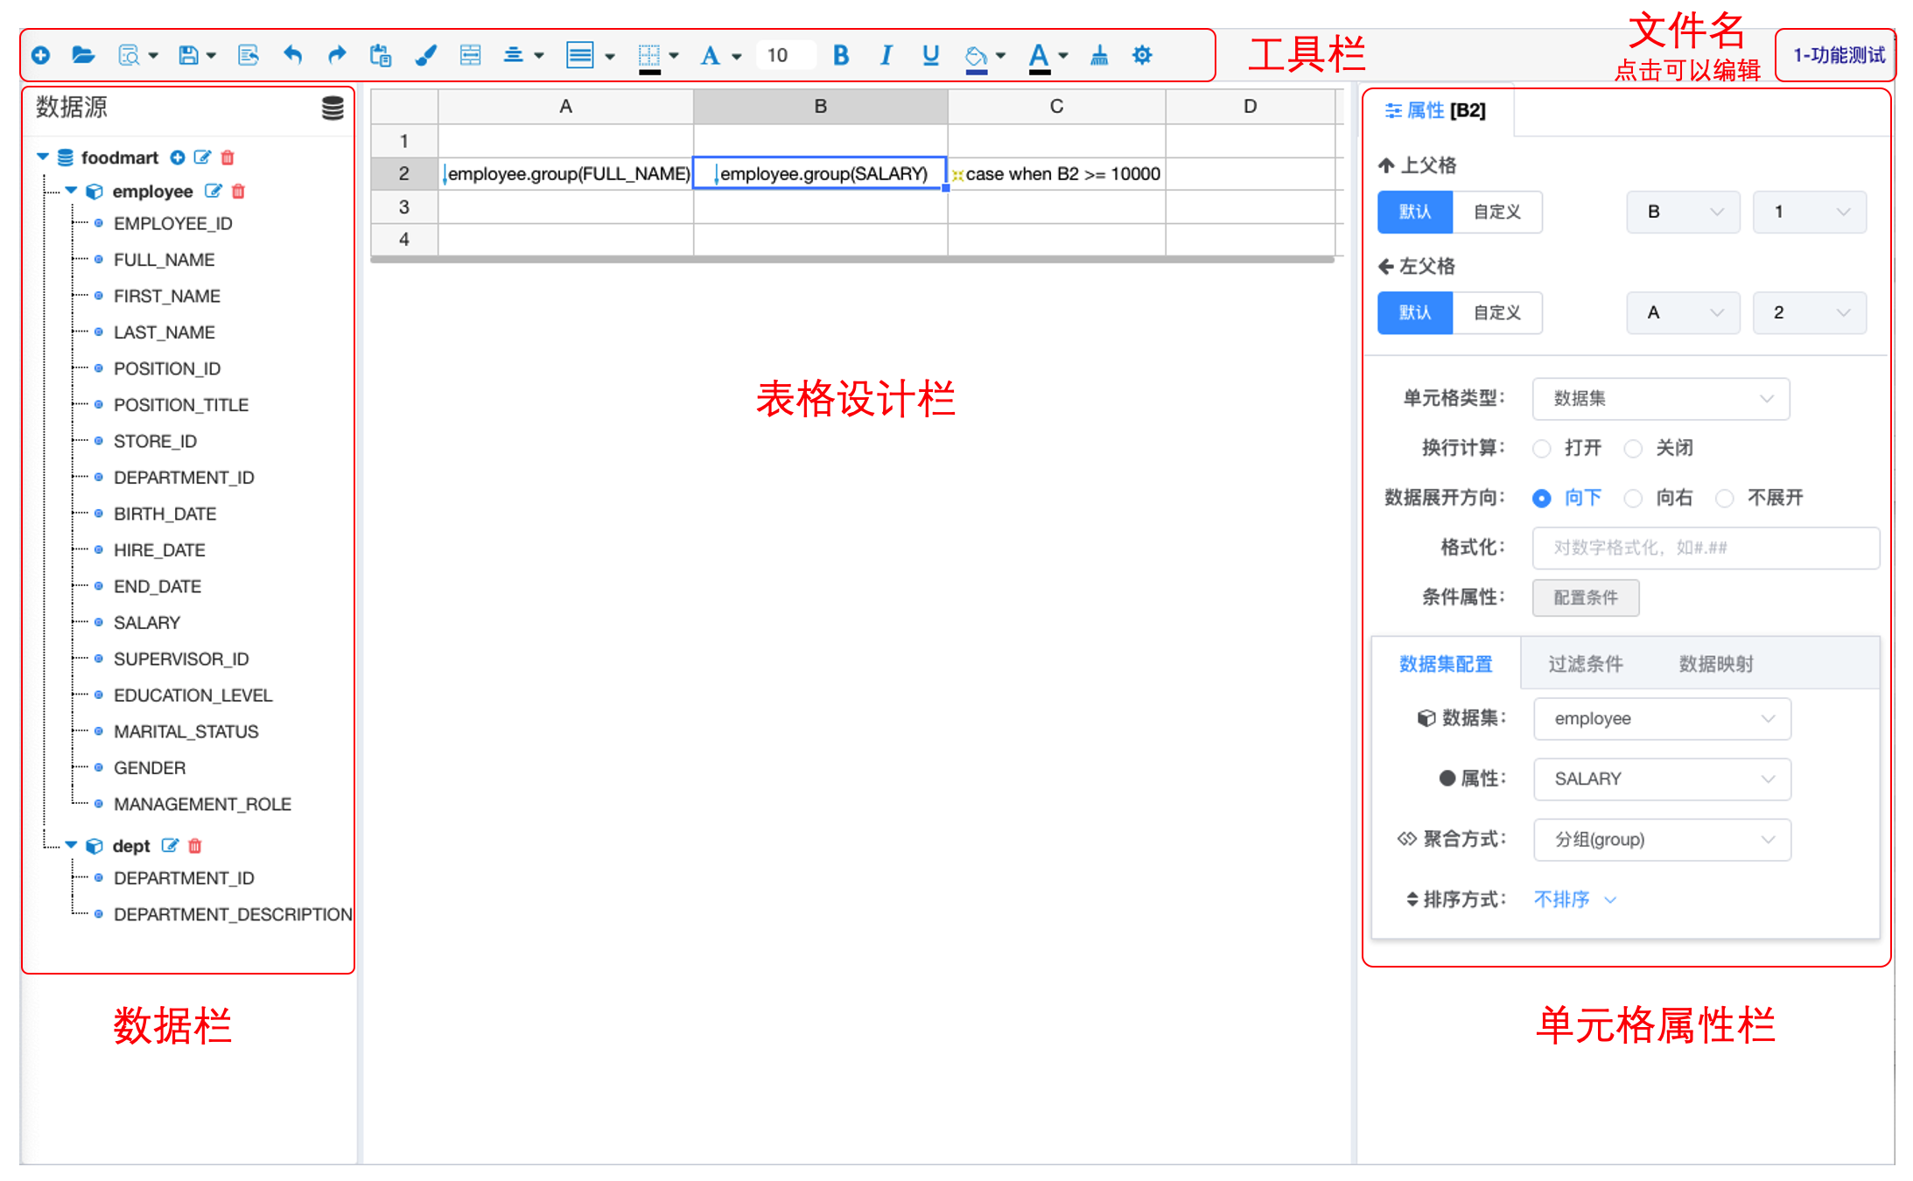Open the 聚合方式 group dropdown

(1662, 840)
